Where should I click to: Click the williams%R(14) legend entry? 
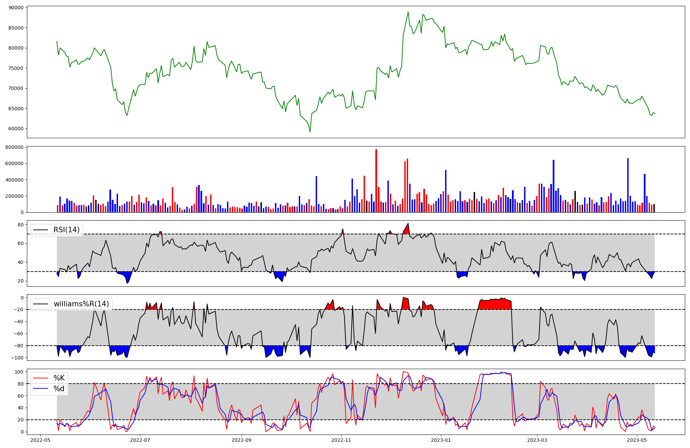(x=81, y=304)
